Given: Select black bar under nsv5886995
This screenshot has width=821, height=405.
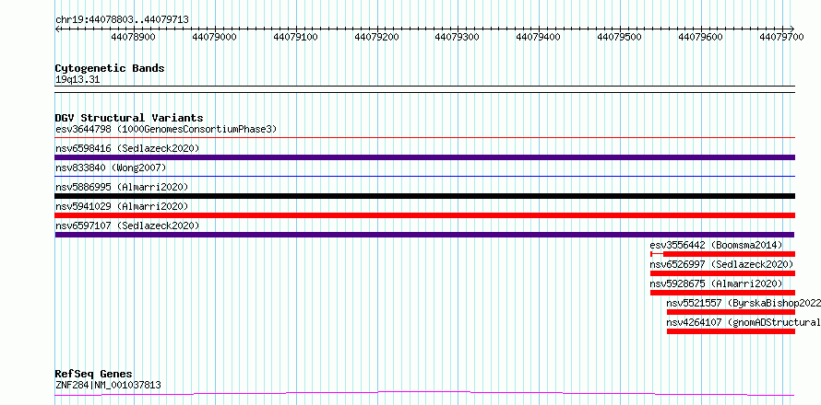Looking at the screenshot, I should click(424, 196).
